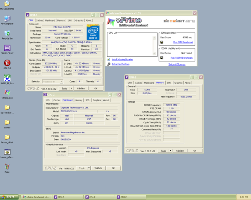The height and width of the screenshot is (200, 251).
Task: Click Validate button in CPU tab window
Action: point(81,88)
